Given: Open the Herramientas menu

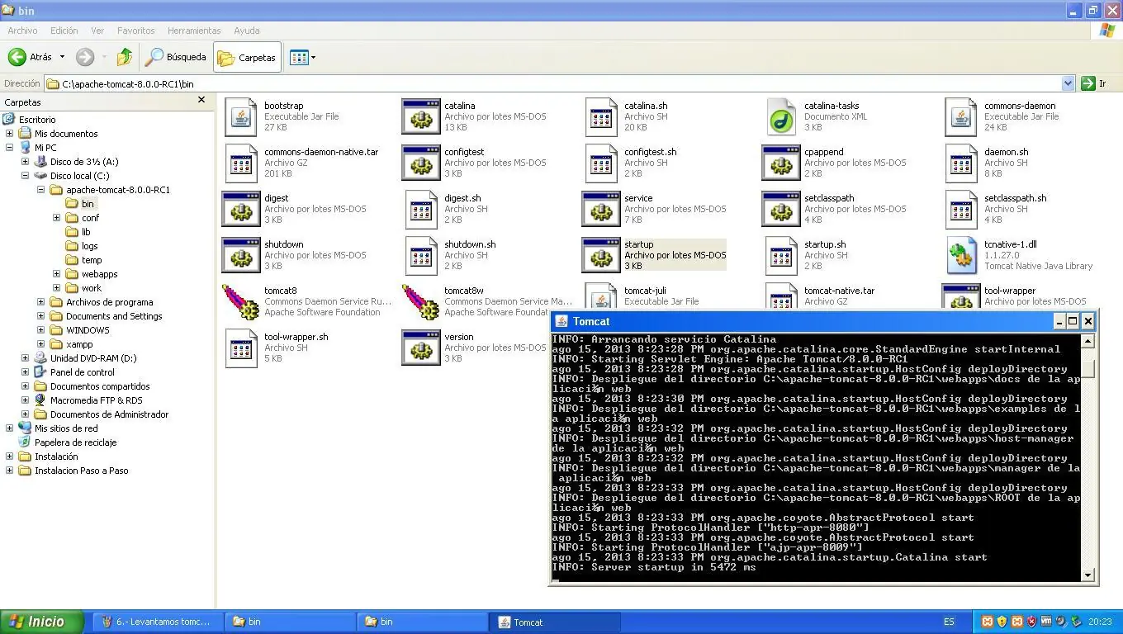Looking at the screenshot, I should point(194,31).
